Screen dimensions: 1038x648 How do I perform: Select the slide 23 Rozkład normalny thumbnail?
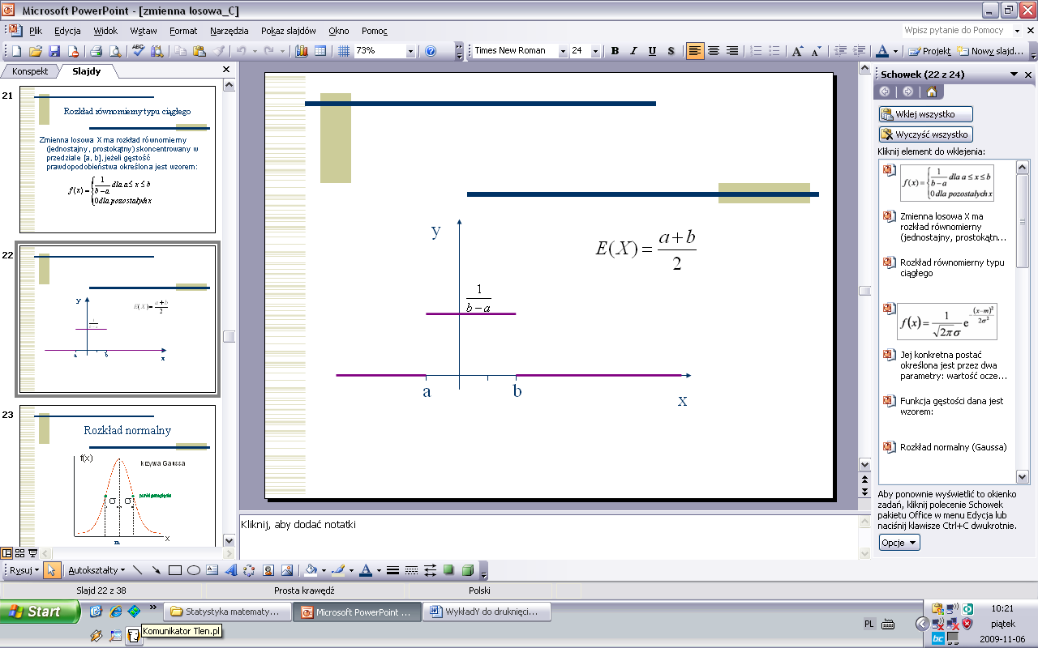point(118,474)
